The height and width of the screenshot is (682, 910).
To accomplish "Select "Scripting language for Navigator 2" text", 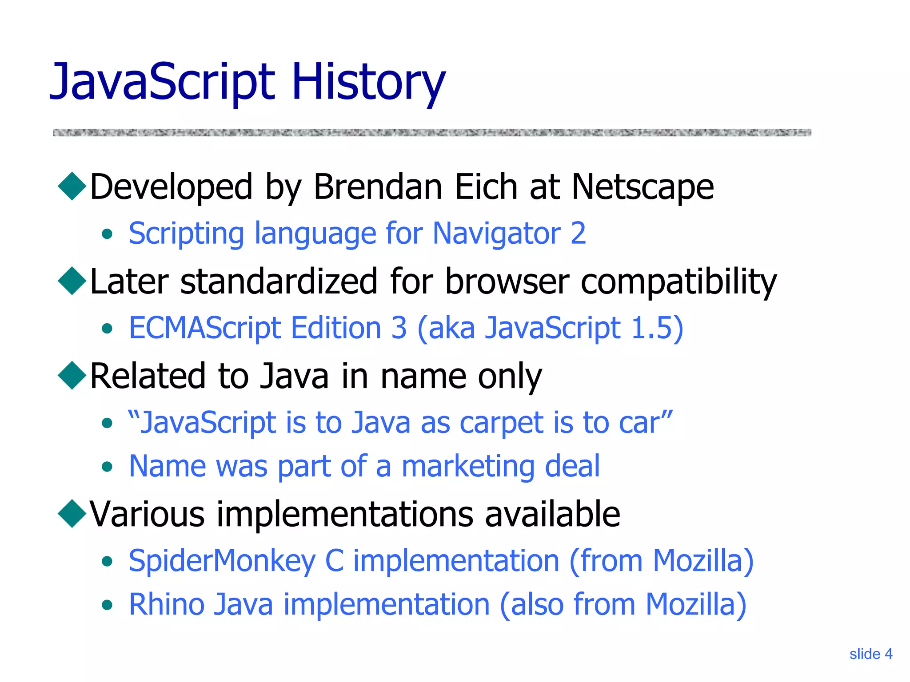I will click(x=357, y=233).
